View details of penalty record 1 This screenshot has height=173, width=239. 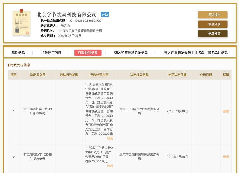(x=226, y=111)
